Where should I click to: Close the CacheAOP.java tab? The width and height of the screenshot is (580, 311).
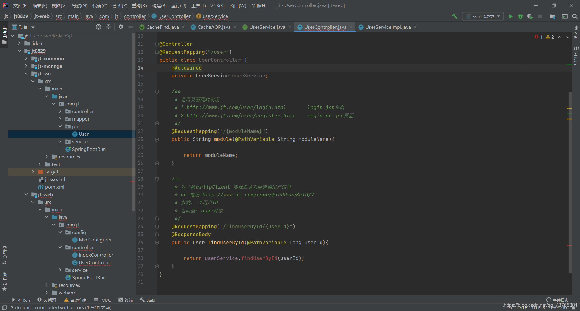[x=235, y=27]
